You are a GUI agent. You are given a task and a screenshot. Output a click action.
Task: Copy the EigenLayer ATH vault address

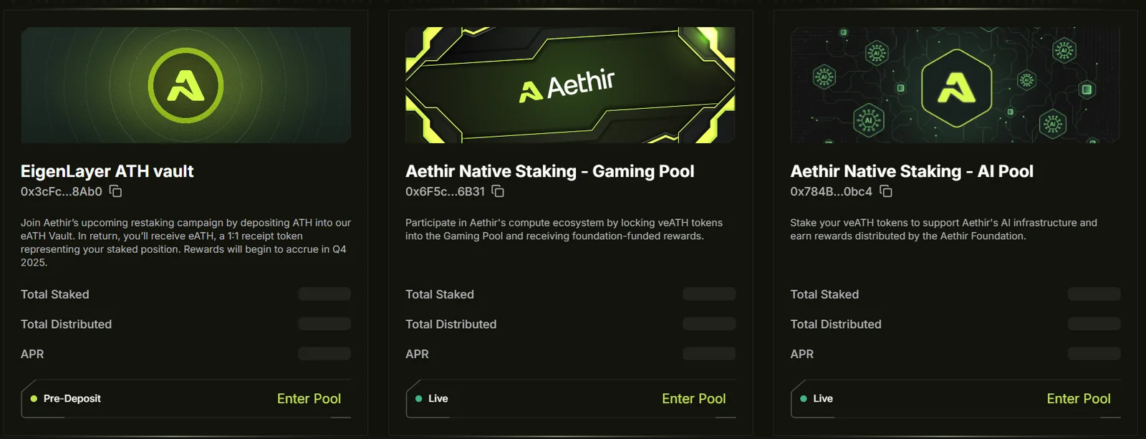[115, 191]
